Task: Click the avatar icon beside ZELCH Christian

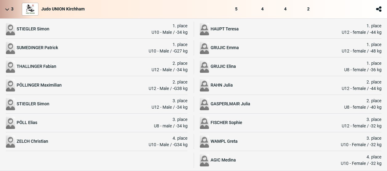Action: tap(10, 142)
